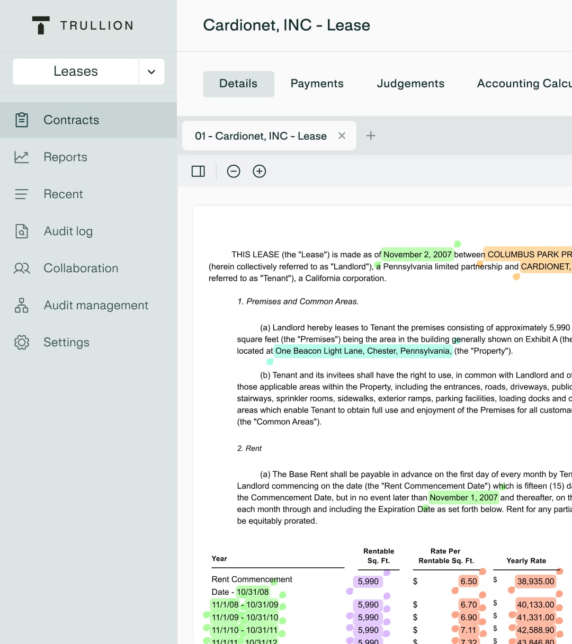Expand the Leases module dropdown
This screenshot has height=644, width=572.
tap(152, 71)
